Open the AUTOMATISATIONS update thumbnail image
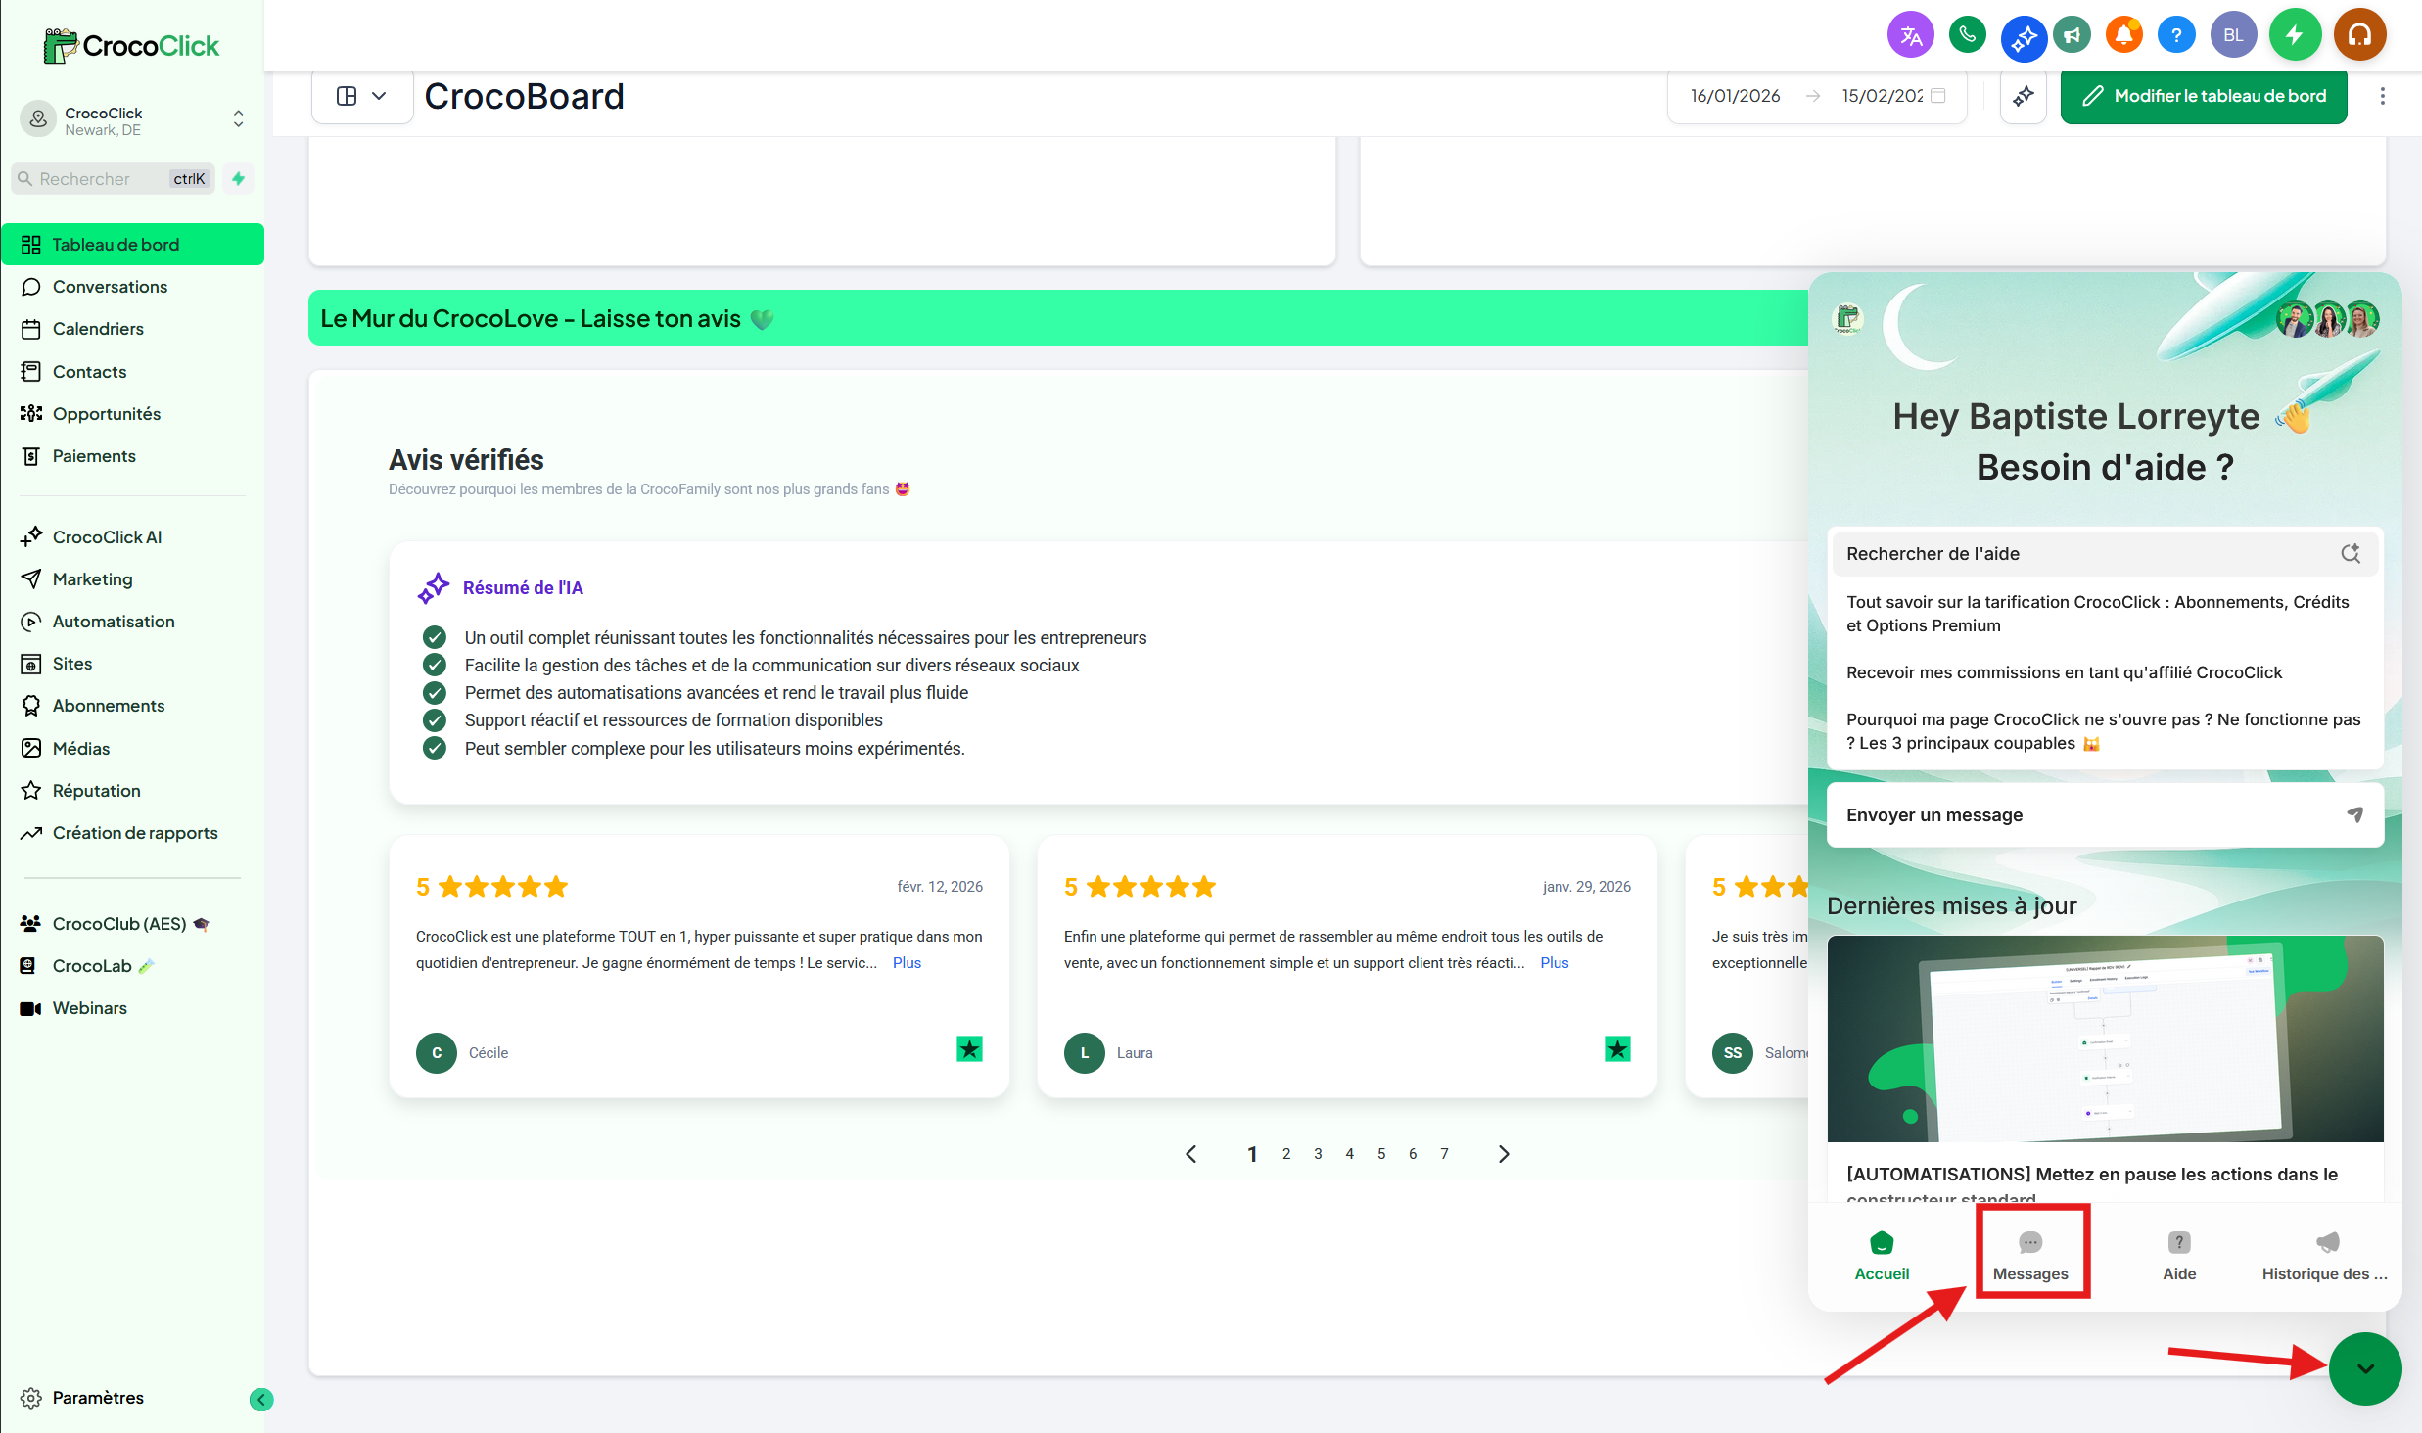This screenshot has width=2422, height=1433. 2105,1039
